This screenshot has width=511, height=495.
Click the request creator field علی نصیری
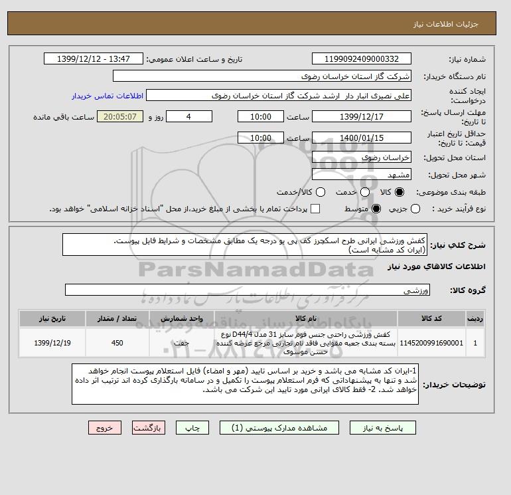[x=279, y=96]
